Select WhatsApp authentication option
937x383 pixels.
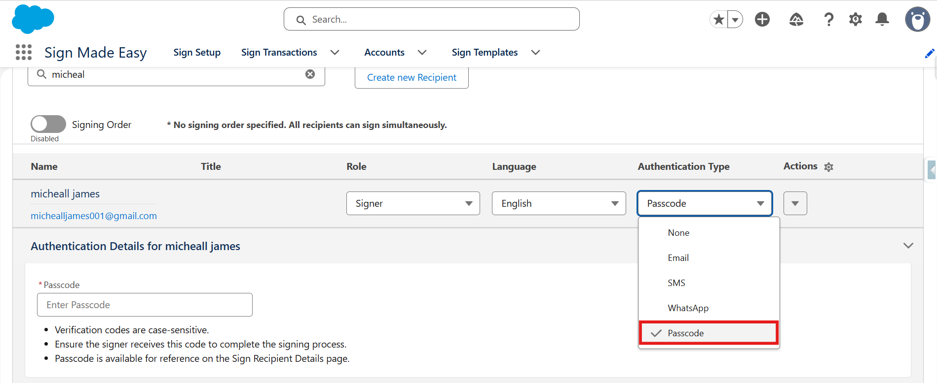pyautogui.click(x=709, y=308)
